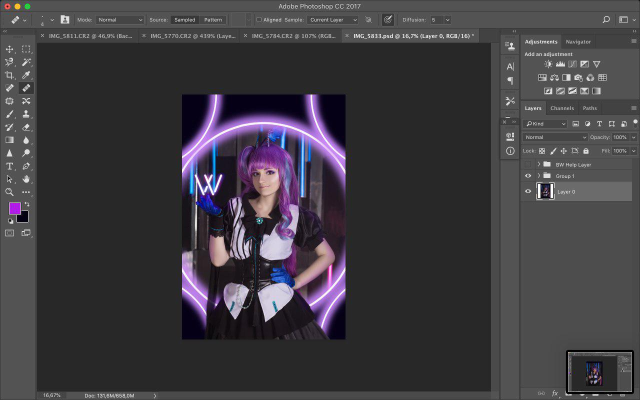
Task: Activate the Zoom tool
Action: click(x=9, y=192)
